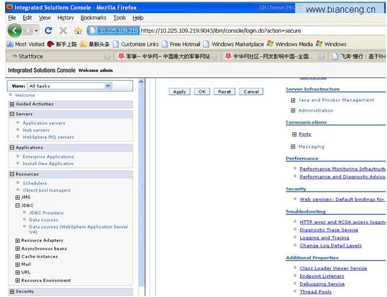This screenshot has height=297, width=387.
Task: Expand the URL node
Action: (18, 272)
